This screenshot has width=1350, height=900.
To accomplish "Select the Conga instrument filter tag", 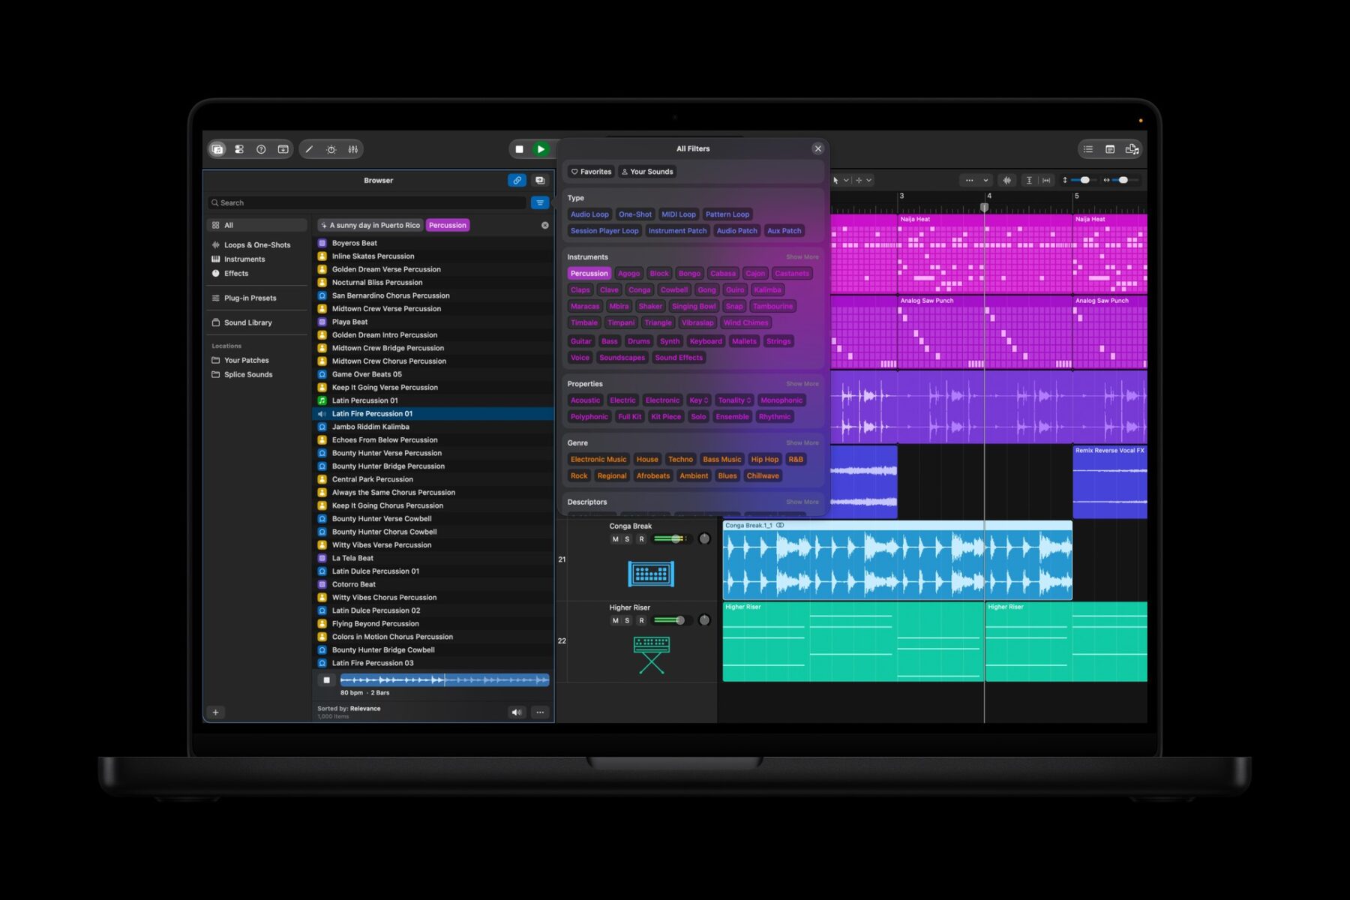I will click(x=639, y=290).
